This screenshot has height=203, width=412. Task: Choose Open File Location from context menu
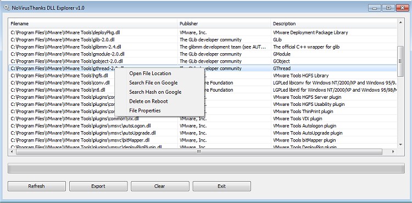pyautogui.click(x=150, y=74)
